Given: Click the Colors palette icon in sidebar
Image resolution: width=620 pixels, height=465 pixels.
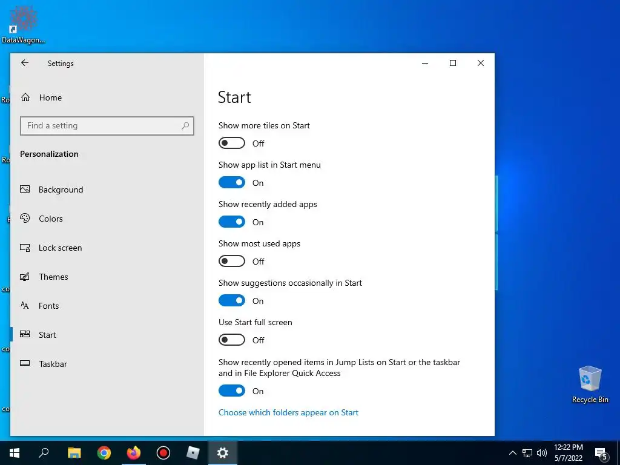Looking at the screenshot, I should (25, 218).
